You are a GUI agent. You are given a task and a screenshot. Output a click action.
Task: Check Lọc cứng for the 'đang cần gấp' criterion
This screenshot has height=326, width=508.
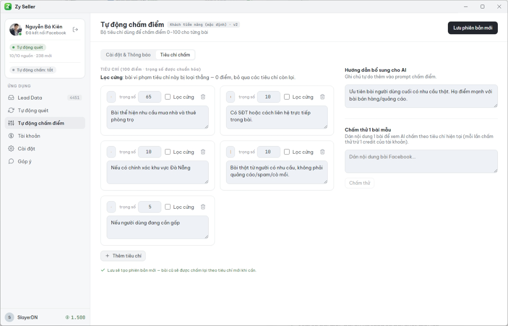pos(168,207)
